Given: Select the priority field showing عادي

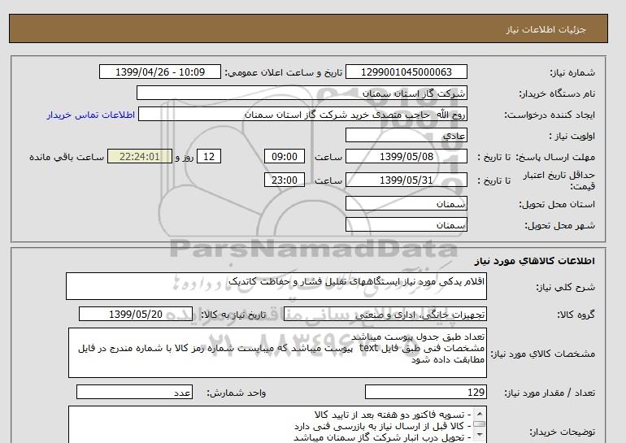Looking at the screenshot, I should 406,136.
